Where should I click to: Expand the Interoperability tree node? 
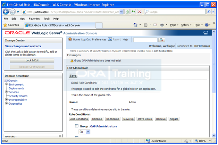(6, 99)
